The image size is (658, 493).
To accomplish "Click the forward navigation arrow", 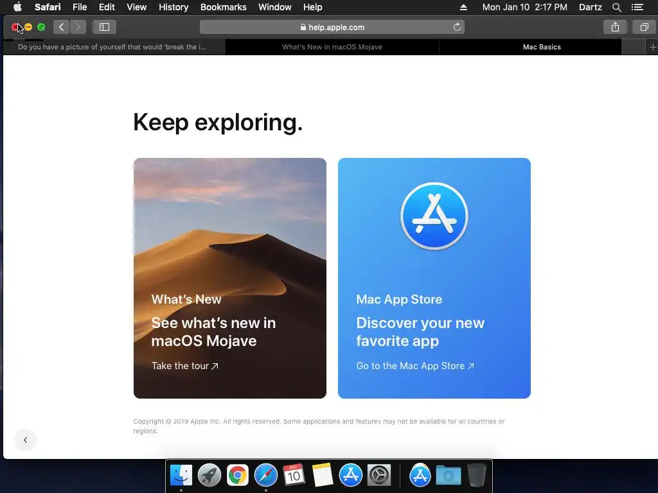I will (x=78, y=27).
